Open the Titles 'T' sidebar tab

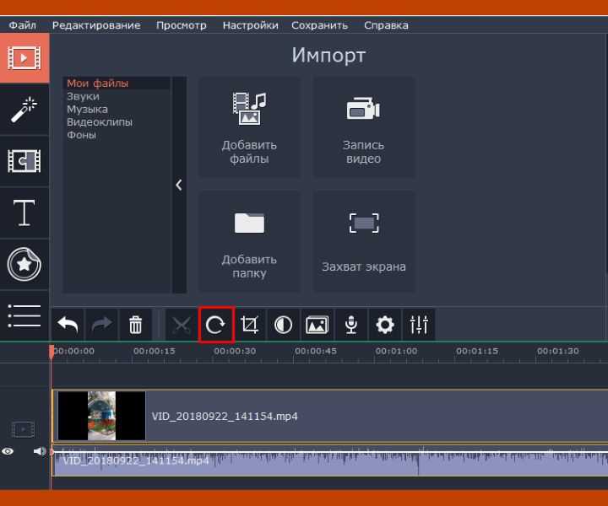click(24, 213)
